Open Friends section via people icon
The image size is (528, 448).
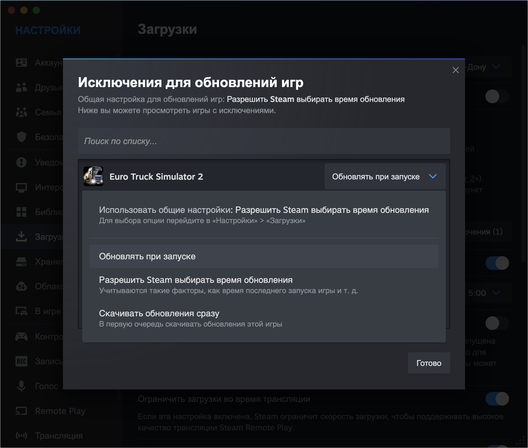tap(21, 88)
